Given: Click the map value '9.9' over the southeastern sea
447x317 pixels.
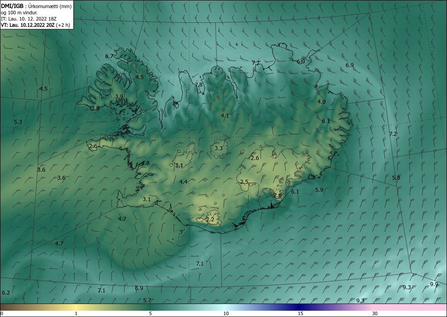Looking at the screenshot, I should [x=434, y=284].
